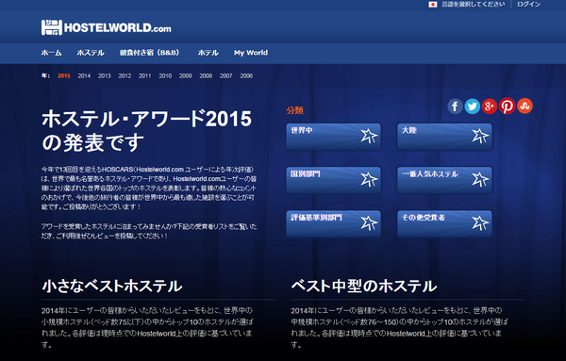The height and width of the screenshot is (361, 566).
Task: Select year 2011
Action: pyautogui.click(x=144, y=75)
